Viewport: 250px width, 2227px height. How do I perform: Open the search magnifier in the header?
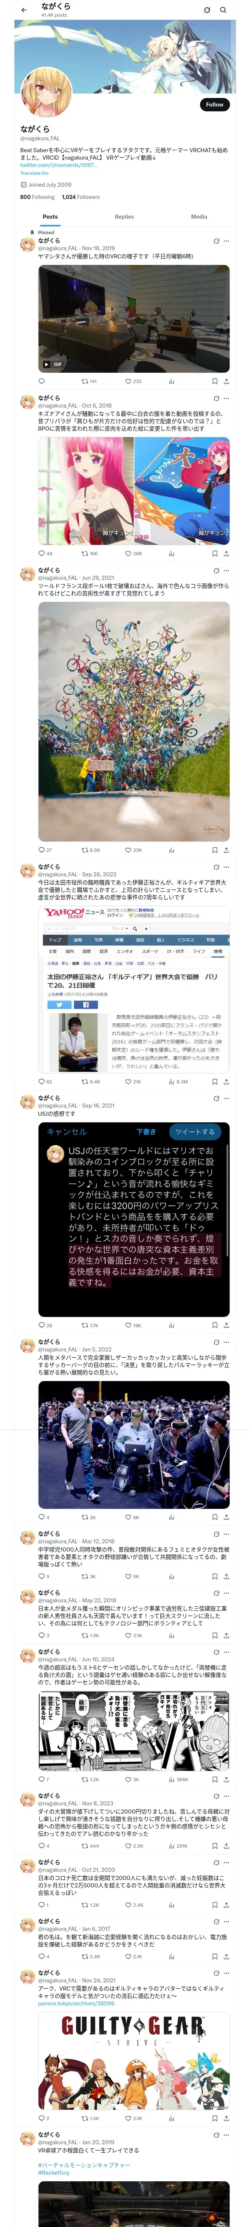pyautogui.click(x=223, y=10)
